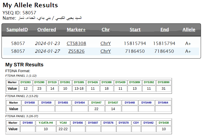Select the YCAII value 22-22 cell
The width and height of the screenshot is (204, 137).
[63, 129]
